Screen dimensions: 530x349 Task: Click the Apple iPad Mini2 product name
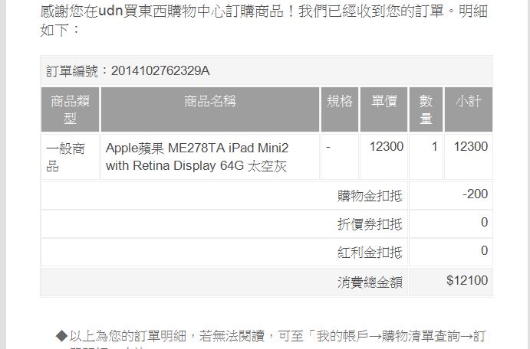pos(197,157)
